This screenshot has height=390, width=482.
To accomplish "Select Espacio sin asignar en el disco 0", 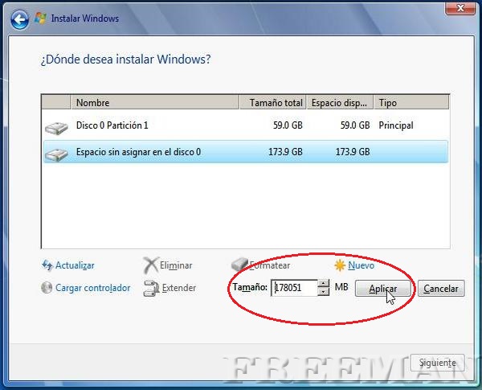I will pyautogui.click(x=246, y=152).
